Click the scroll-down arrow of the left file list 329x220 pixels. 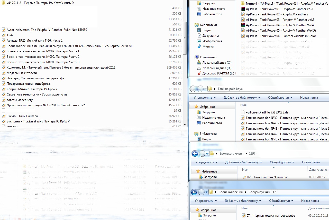185,125
